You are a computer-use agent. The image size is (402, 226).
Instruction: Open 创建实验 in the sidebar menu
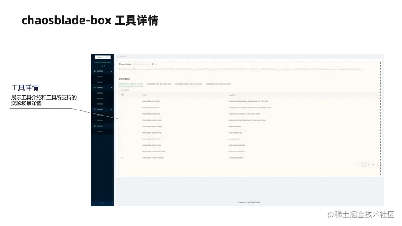point(100,82)
